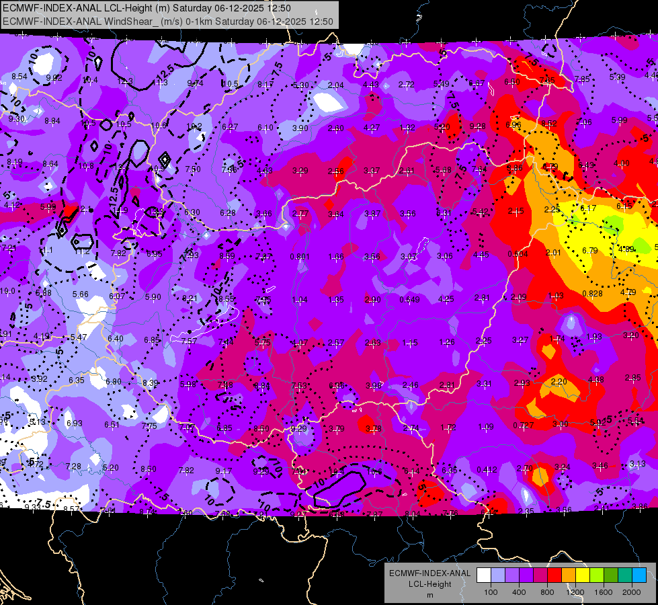
Task: Click the wind shear value 0.727
Action: [x=524, y=426]
